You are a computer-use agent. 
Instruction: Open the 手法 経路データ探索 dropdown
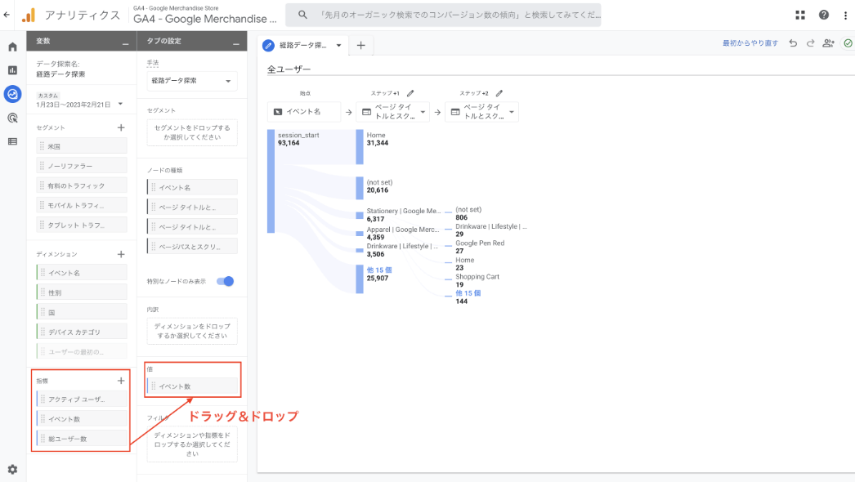coord(192,81)
